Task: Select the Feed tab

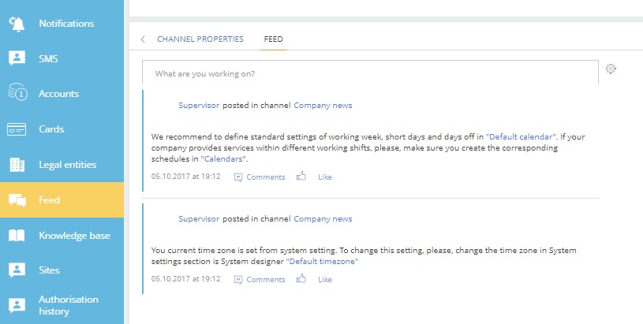Action: tap(274, 39)
